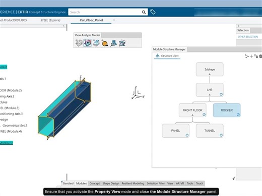
Task: Click the copy structure icon in Module Structure Manager
Action: coord(256,56)
